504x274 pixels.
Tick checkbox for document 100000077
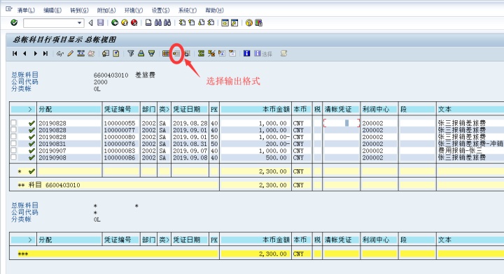pos(13,129)
